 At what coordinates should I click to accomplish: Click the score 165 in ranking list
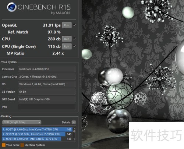coord(69,130)
